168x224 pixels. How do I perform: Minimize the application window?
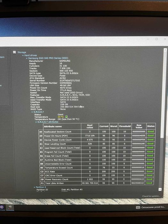pos(148,39)
